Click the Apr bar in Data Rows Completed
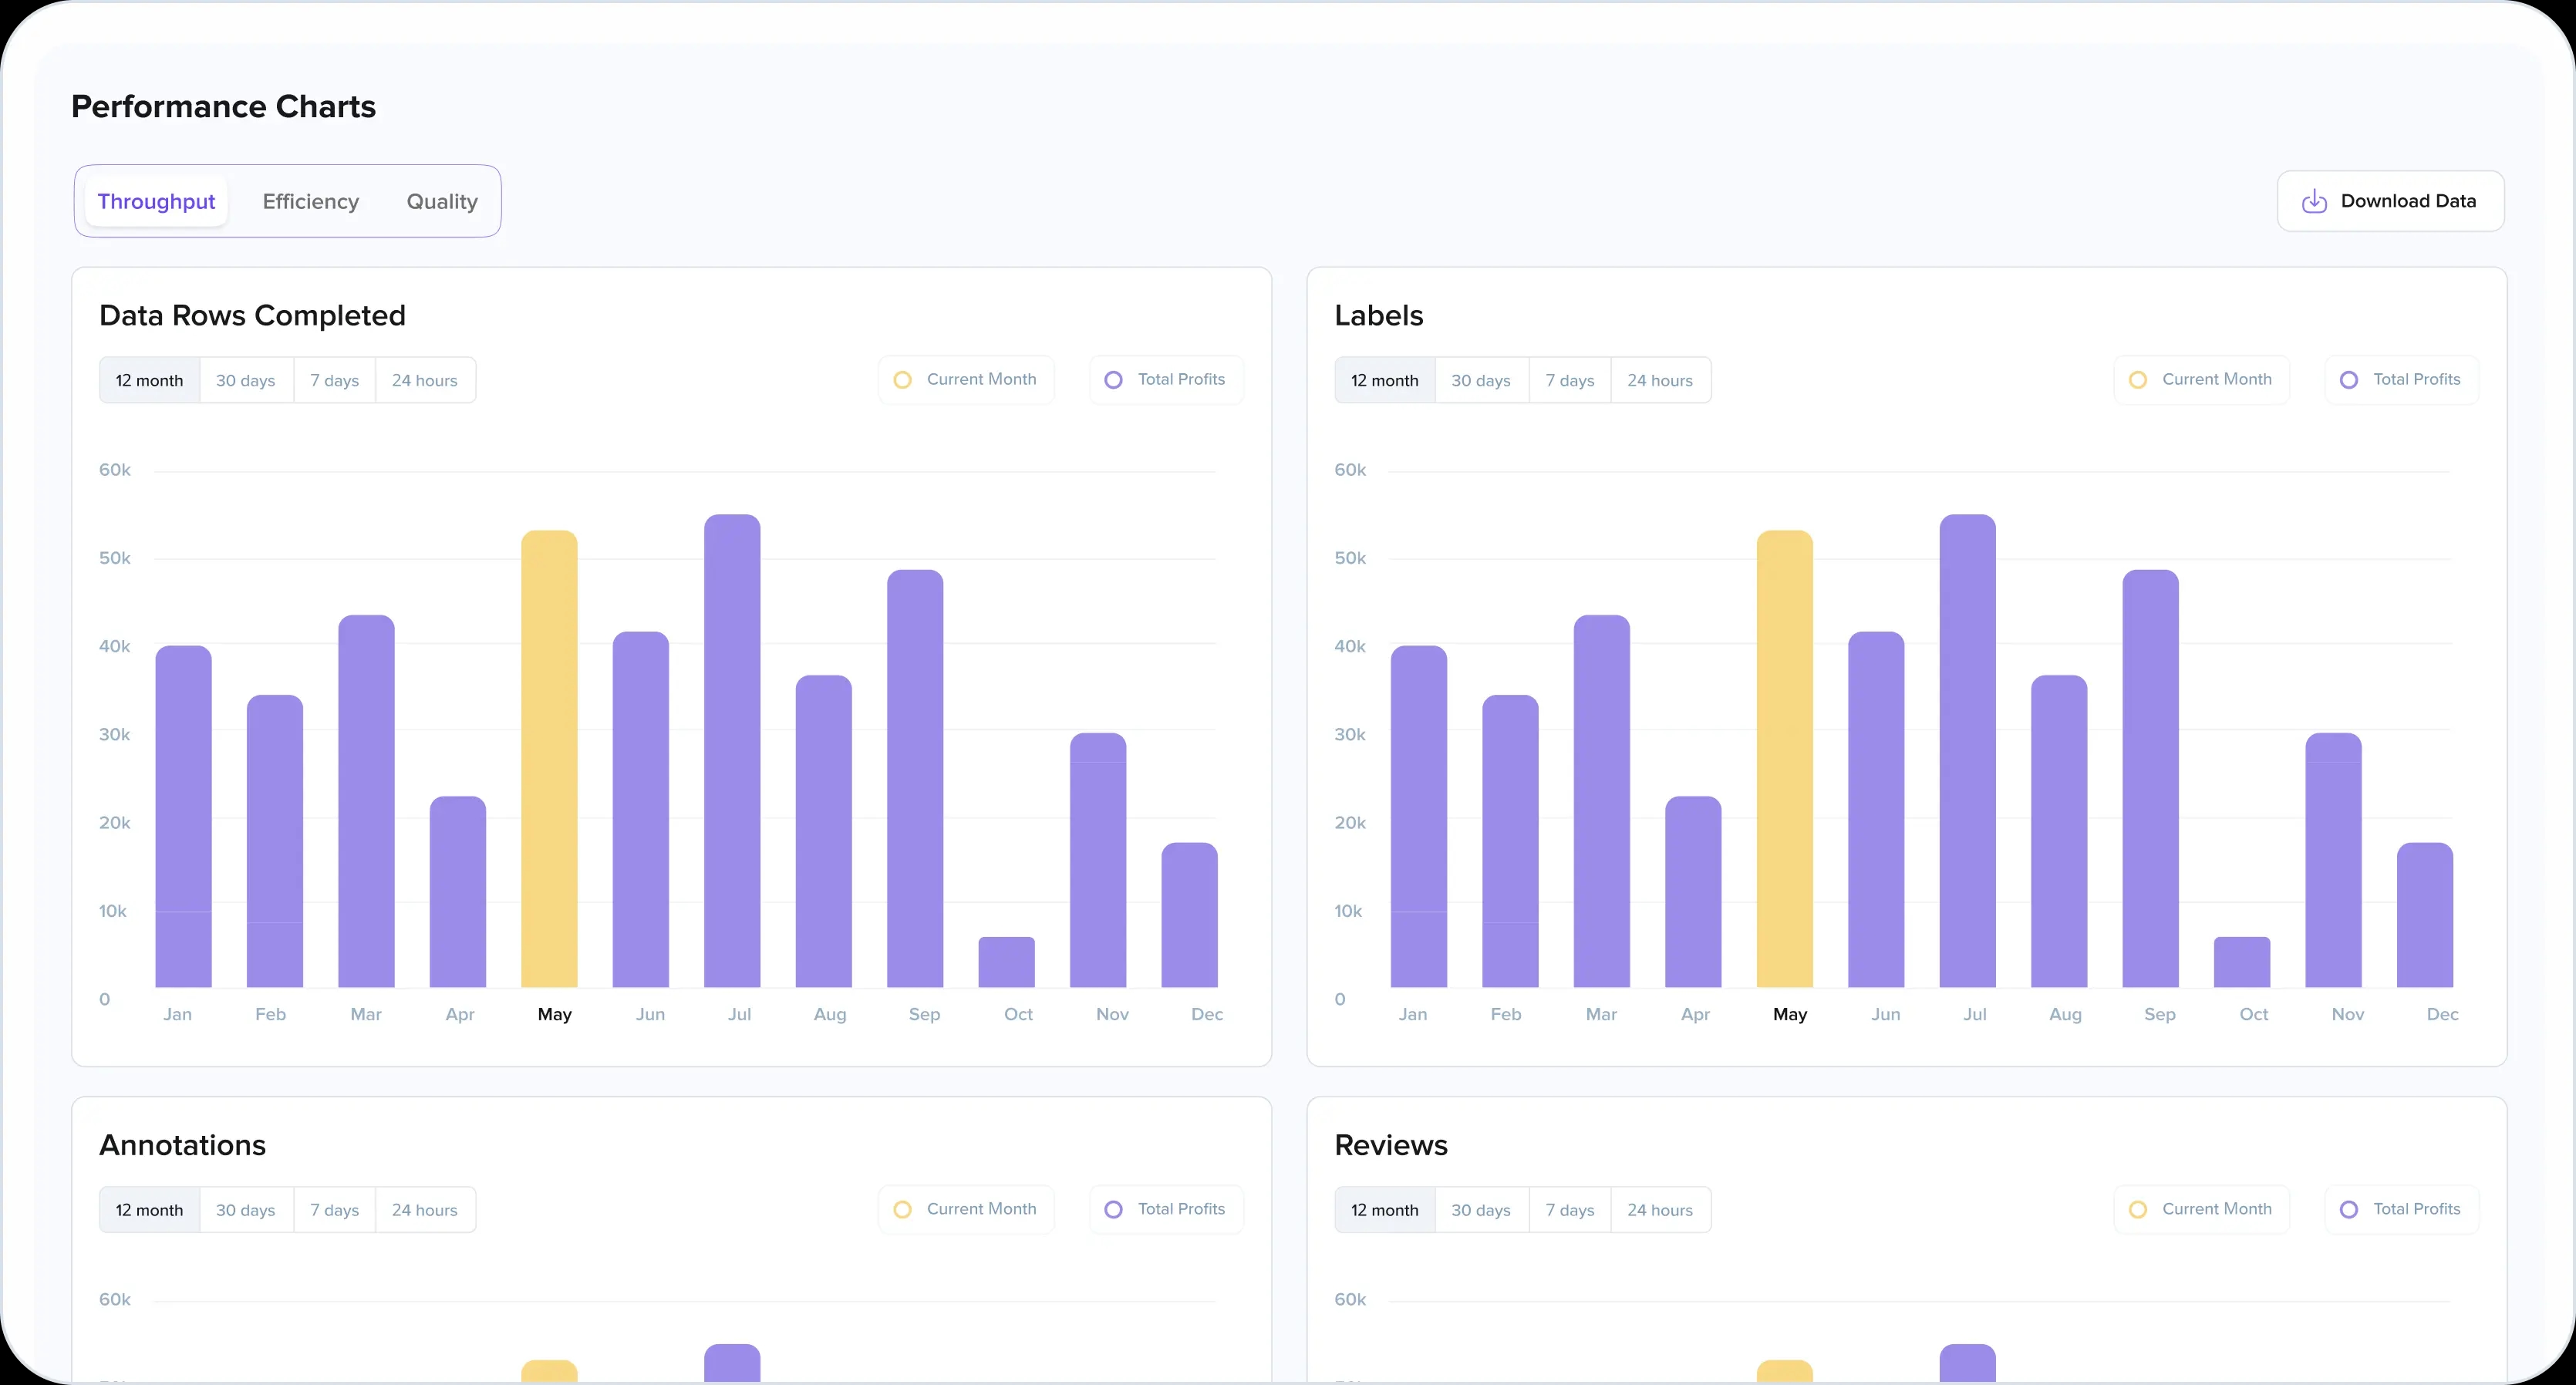Image resolution: width=2576 pixels, height=1385 pixels. pos(458,892)
